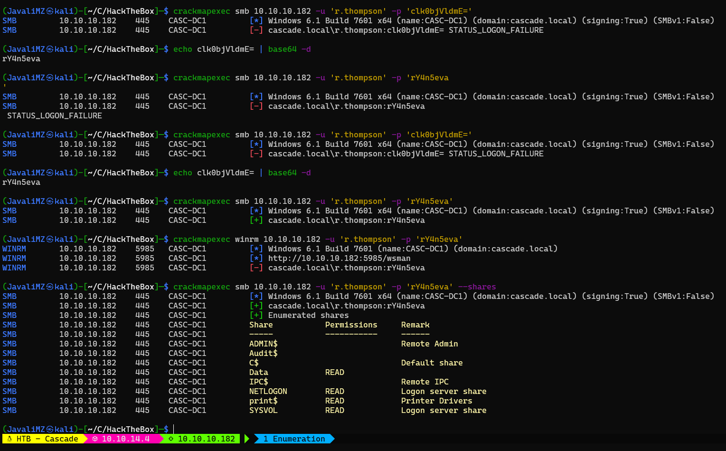This screenshot has height=451, width=726.
Task: Click READ permission in the print$ row
Action: (335, 401)
